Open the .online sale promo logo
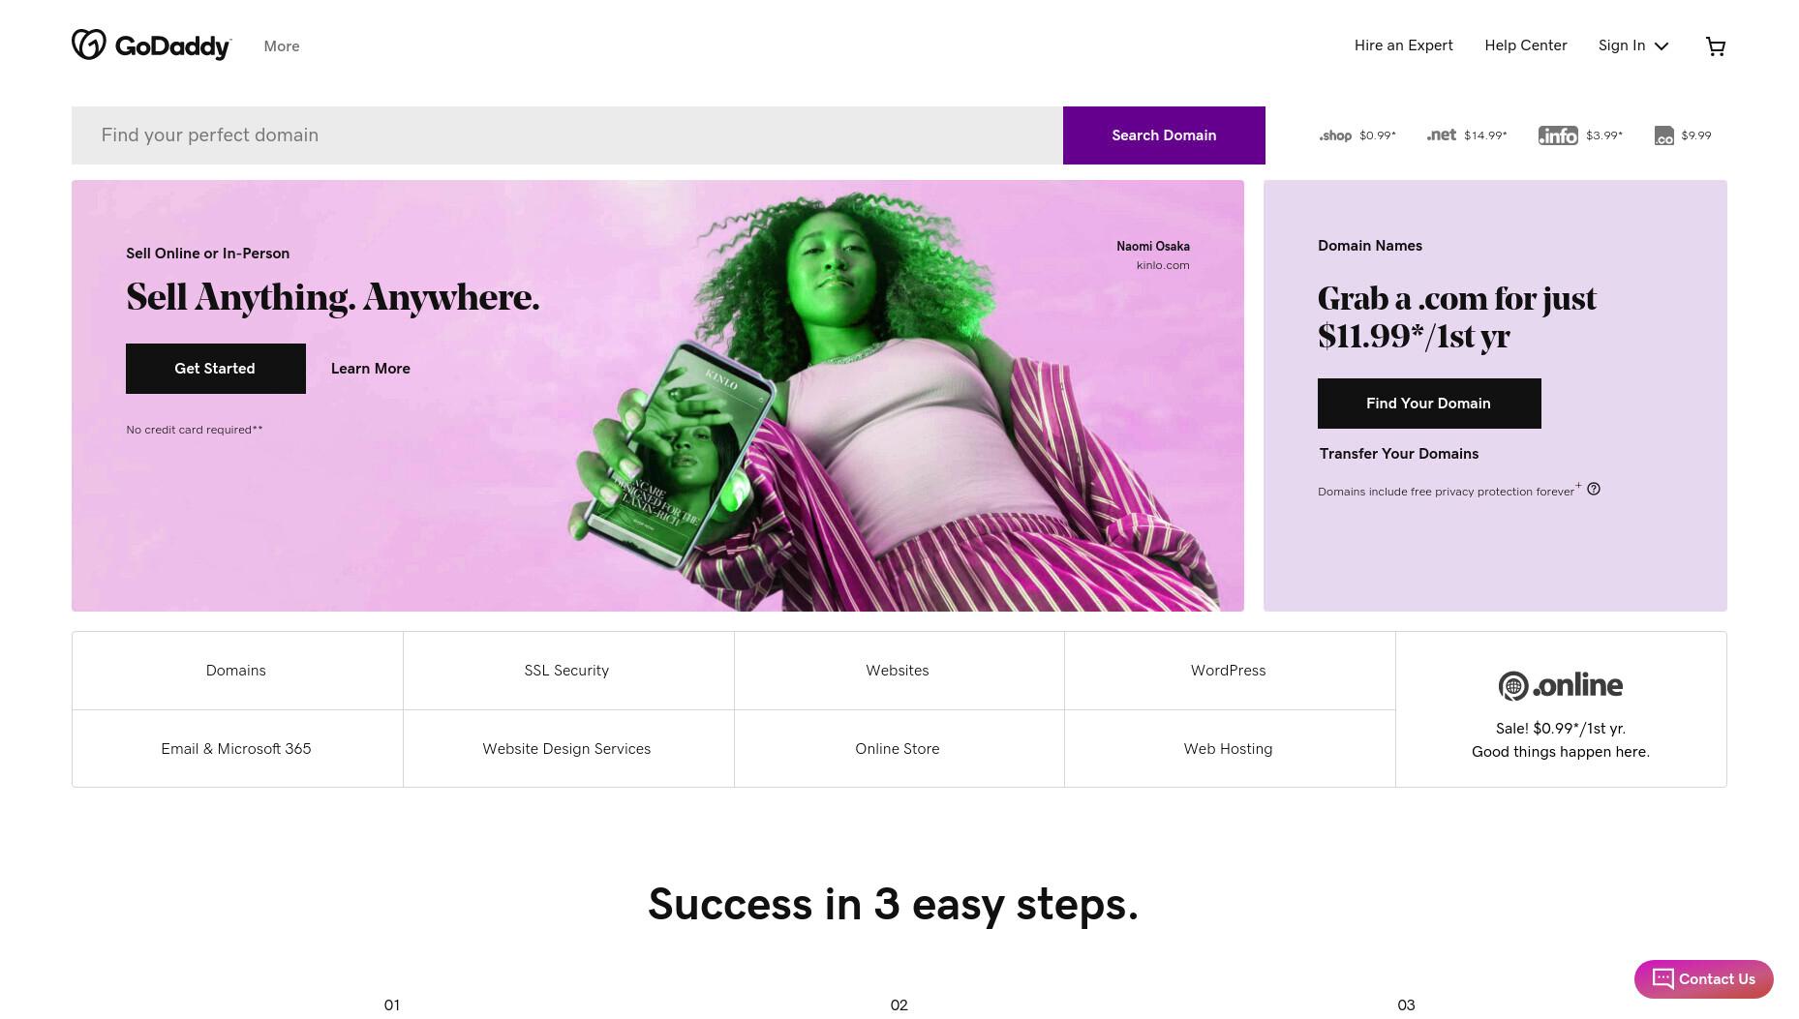 1560,685
